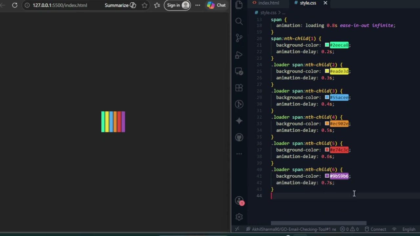Image resolution: width=420 pixels, height=236 pixels.
Task: Open the Remote Explorer view
Action: 239,71
